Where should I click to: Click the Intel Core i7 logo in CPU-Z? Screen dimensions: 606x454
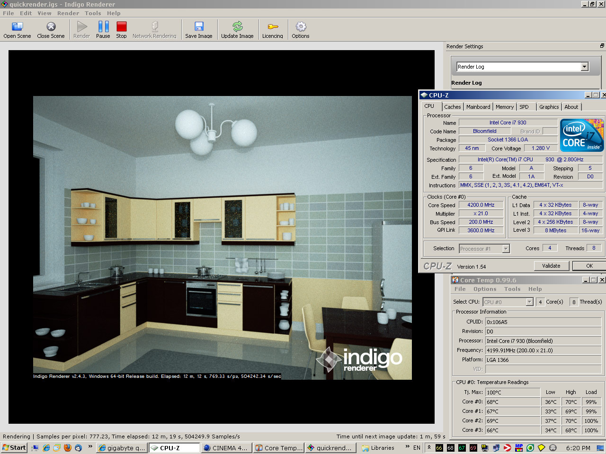[x=582, y=135]
